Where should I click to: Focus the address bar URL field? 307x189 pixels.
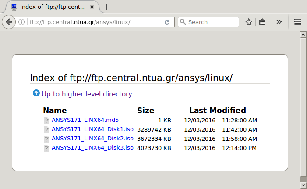tap(94, 22)
